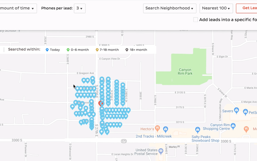Select the 0-6 month legend item

[78, 50]
